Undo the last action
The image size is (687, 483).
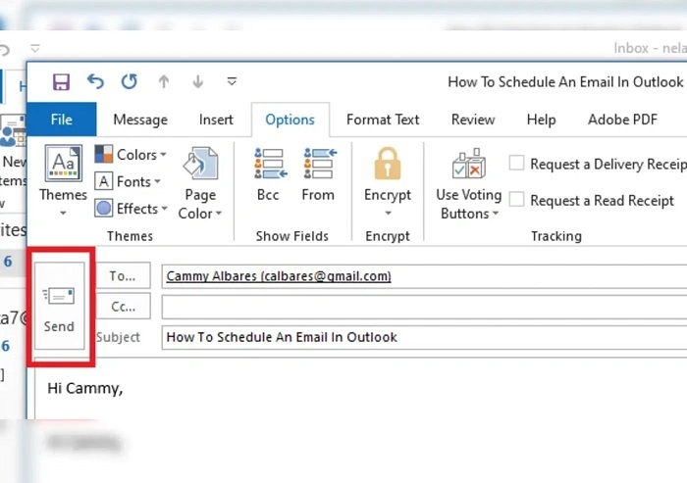(95, 82)
